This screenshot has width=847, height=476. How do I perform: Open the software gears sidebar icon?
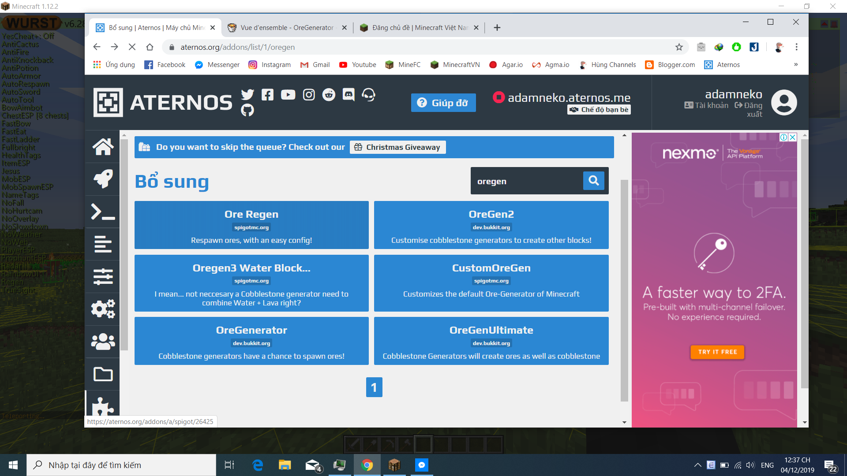(103, 309)
